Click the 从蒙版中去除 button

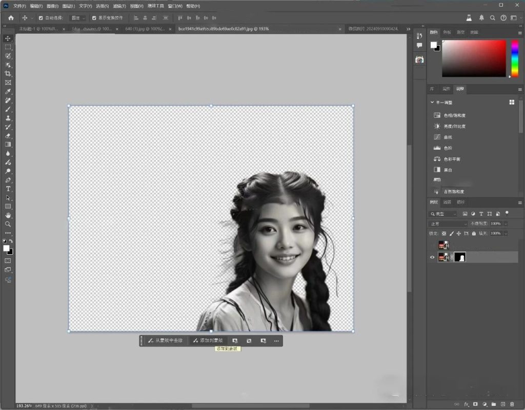pos(166,341)
